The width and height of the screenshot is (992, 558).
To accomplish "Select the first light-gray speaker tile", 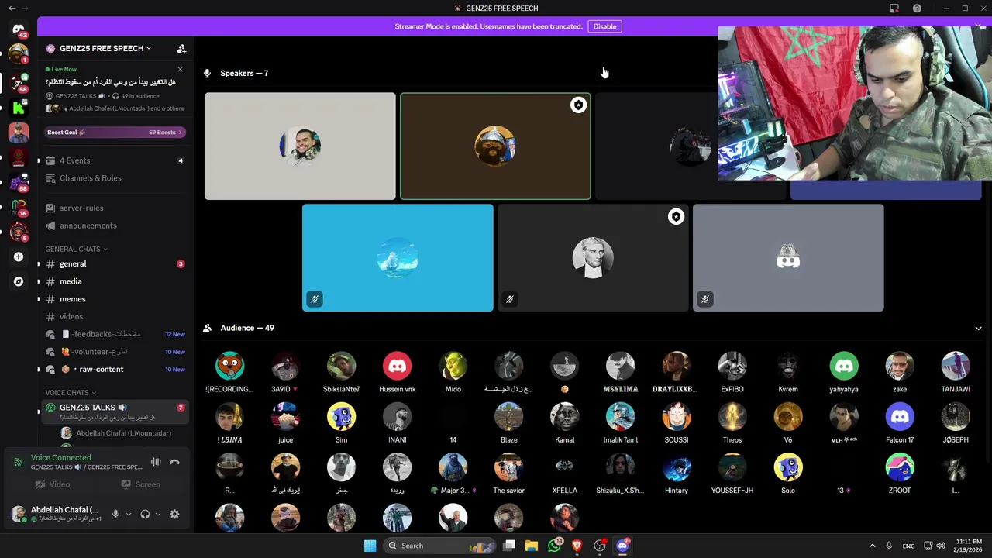I will click(300, 146).
